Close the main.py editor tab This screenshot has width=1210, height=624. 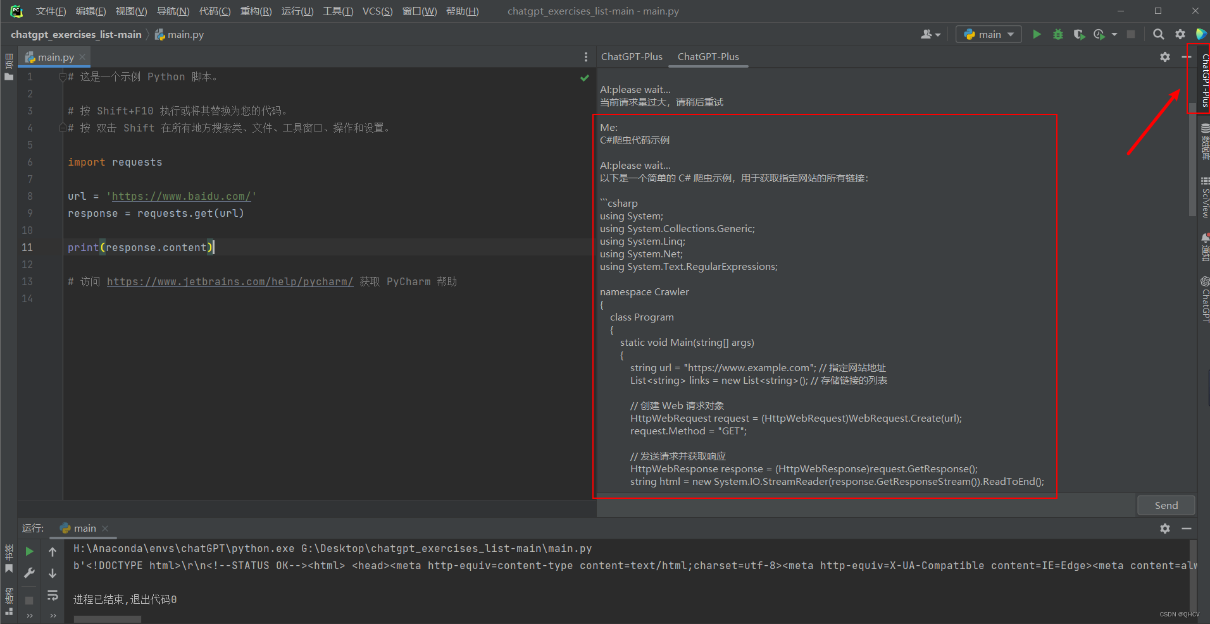82,57
